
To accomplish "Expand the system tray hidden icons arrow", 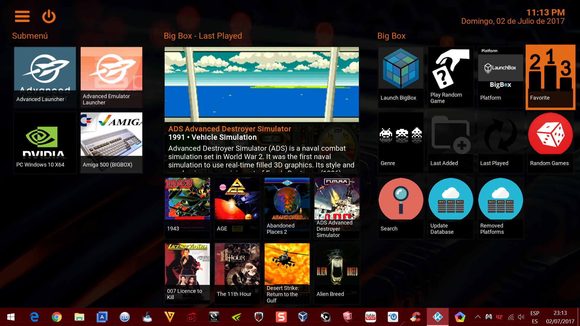I will point(478,317).
